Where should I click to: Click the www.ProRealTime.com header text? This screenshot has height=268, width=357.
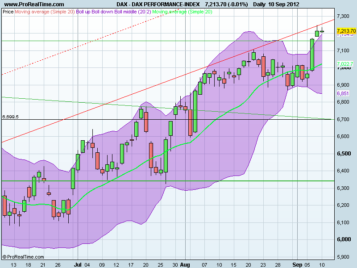(34, 4)
